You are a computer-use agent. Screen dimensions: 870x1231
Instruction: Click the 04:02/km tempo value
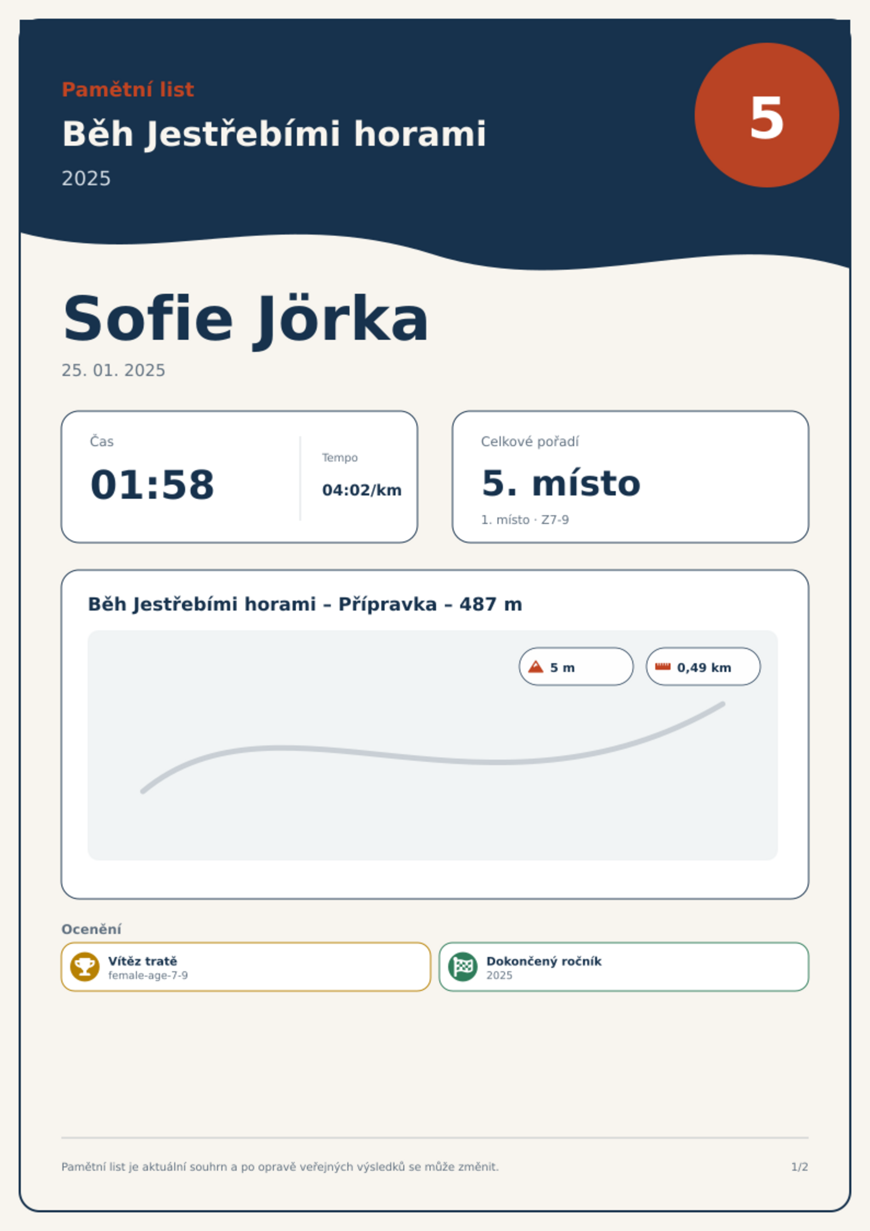pos(362,490)
